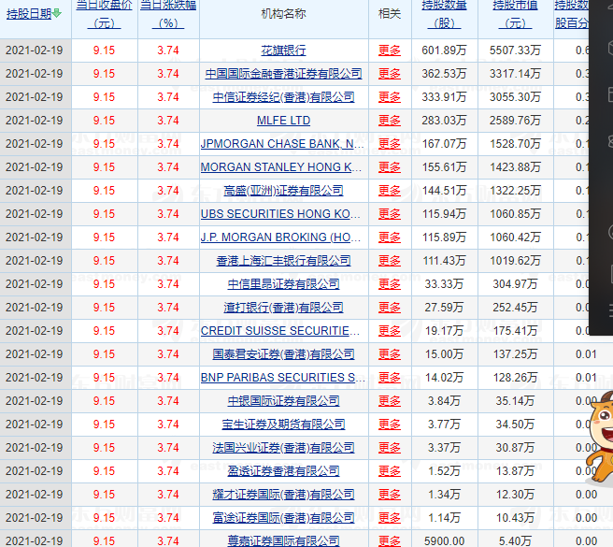The image size is (613, 547).
Task: Open J.P. MORGAN BROKING link
Action: 280,238
